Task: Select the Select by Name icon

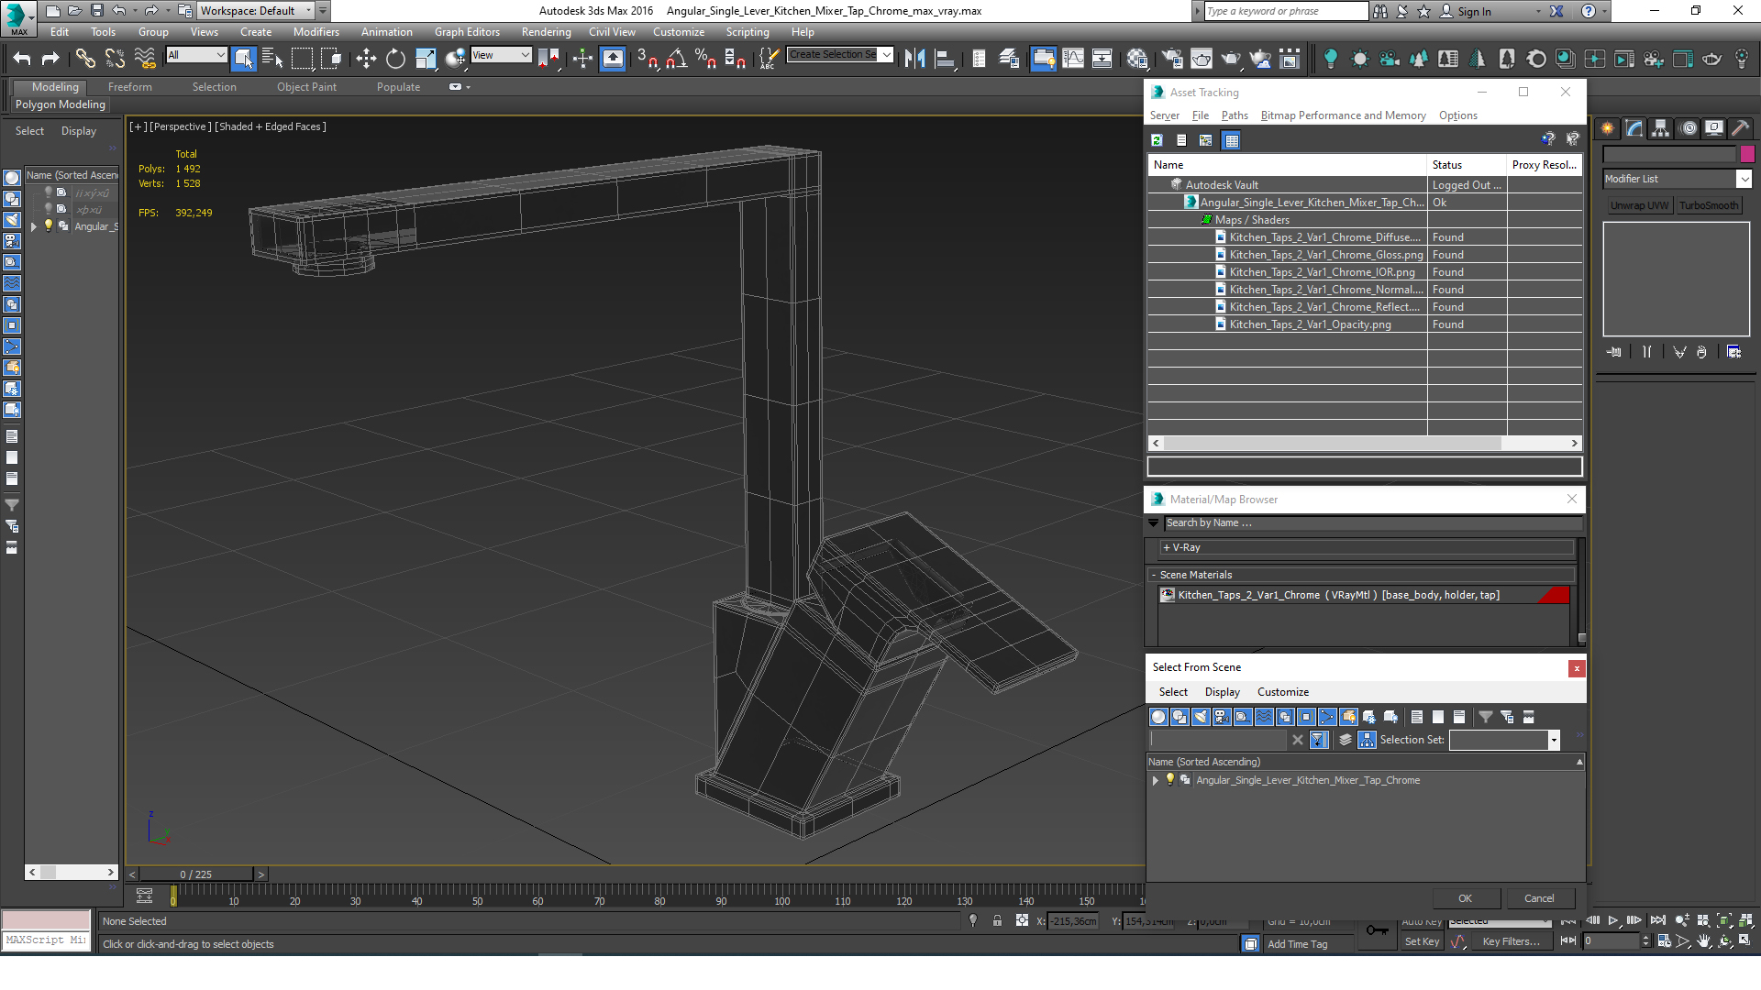Action: [271, 58]
